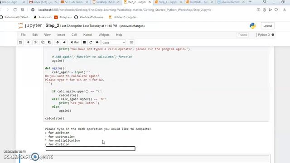Search tabs with magnifier icon
This screenshot has height=163, width=290.
[265, 2]
